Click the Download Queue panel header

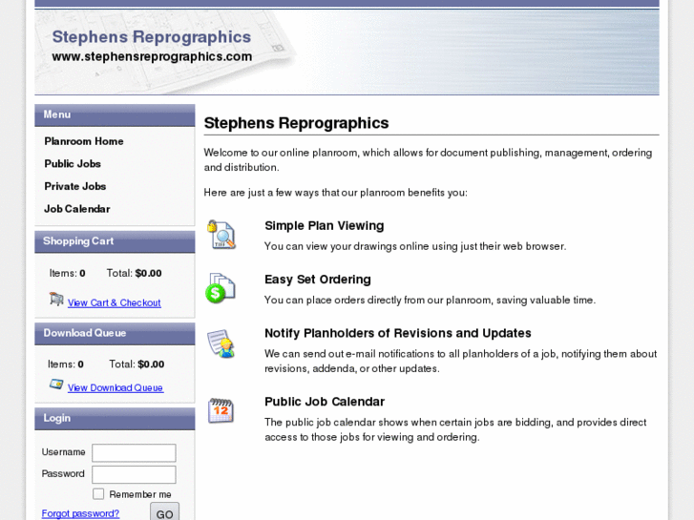tap(115, 334)
